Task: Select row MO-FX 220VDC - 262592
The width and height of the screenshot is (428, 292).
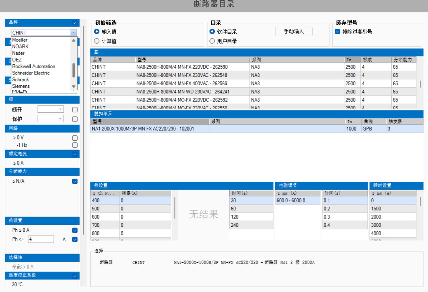Action: (253, 100)
